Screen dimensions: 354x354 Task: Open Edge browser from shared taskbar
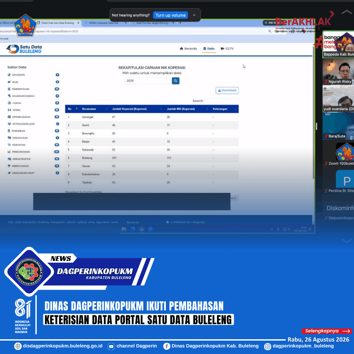pos(133,229)
